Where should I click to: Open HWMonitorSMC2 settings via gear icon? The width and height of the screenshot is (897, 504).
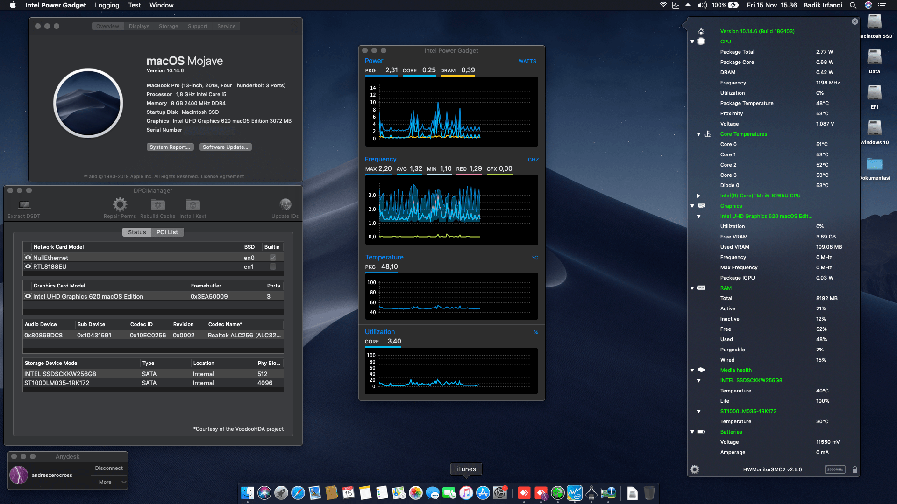point(695,469)
